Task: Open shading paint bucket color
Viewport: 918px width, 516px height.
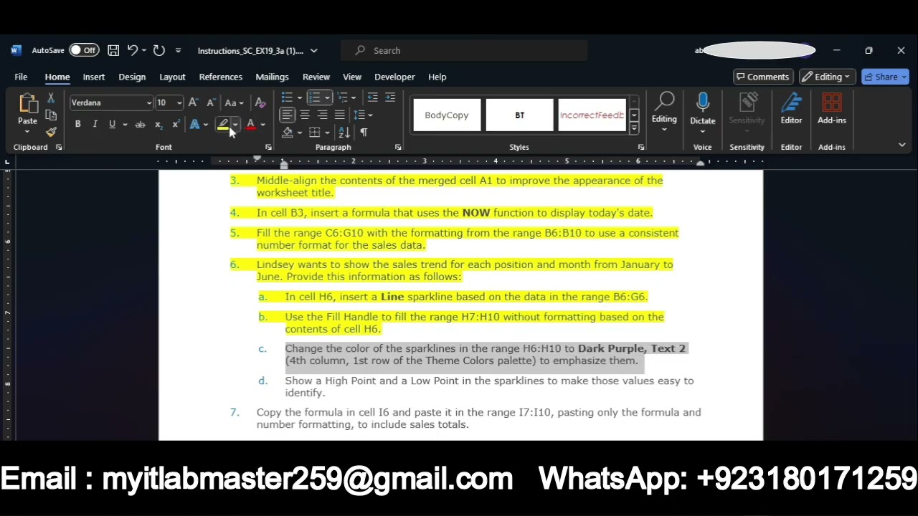Action: [x=288, y=133]
